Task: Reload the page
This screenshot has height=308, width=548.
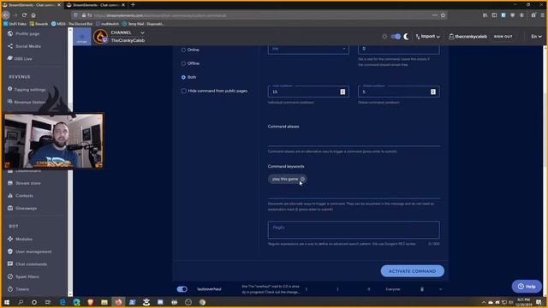Action: [24, 15]
